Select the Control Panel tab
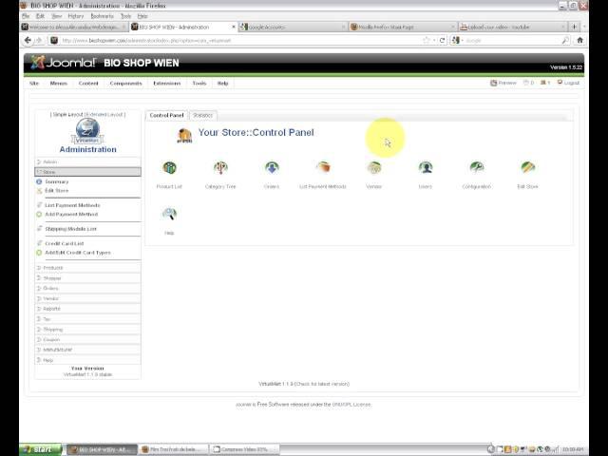The image size is (608, 456). 167,115
